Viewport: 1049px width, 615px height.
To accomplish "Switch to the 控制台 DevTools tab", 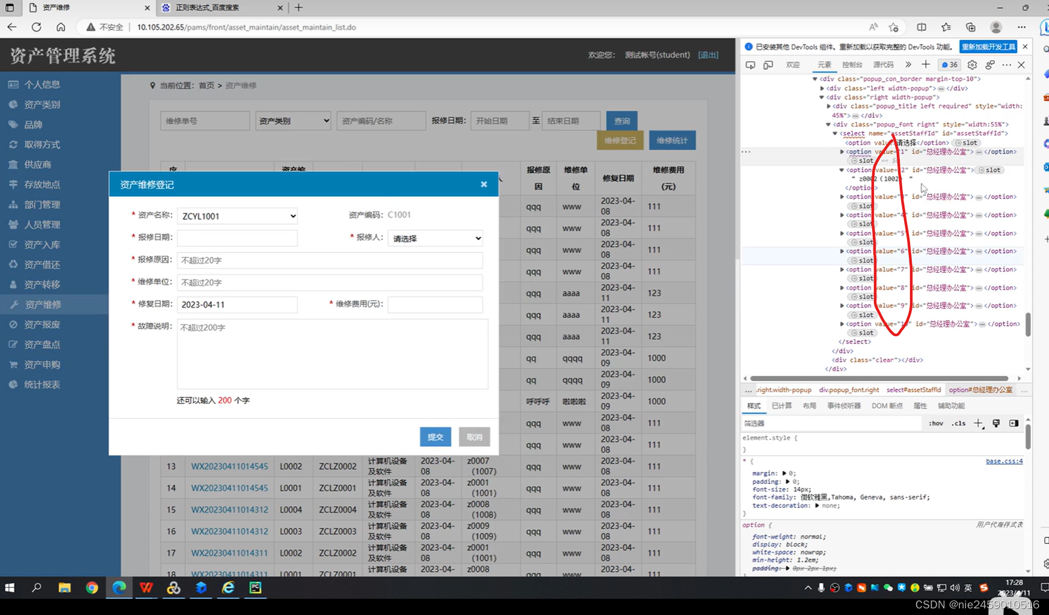I will [x=852, y=65].
